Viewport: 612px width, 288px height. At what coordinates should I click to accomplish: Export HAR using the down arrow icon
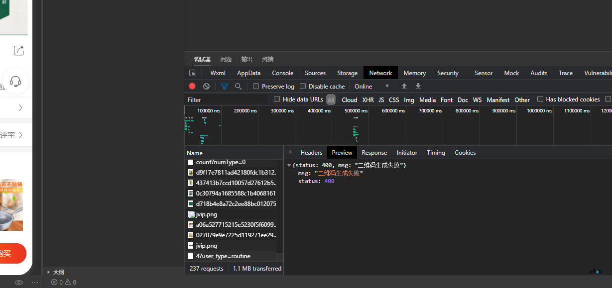tap(418, 86)
